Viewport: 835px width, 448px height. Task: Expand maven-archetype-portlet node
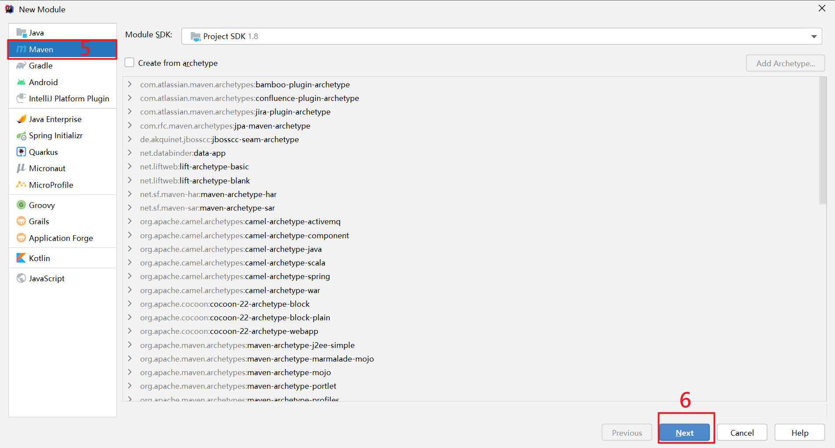130,386
